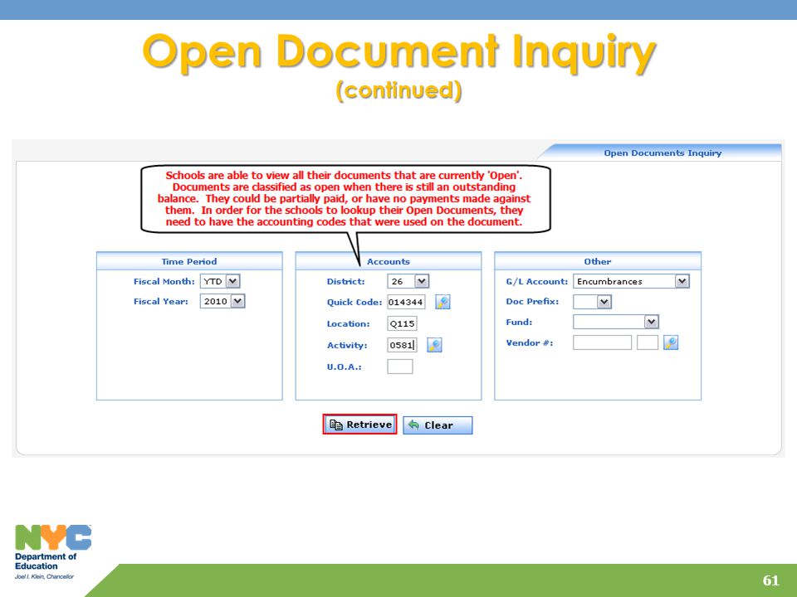Click the Activity lookup magnifier icon
797x597 pixels.
point(434,345)
